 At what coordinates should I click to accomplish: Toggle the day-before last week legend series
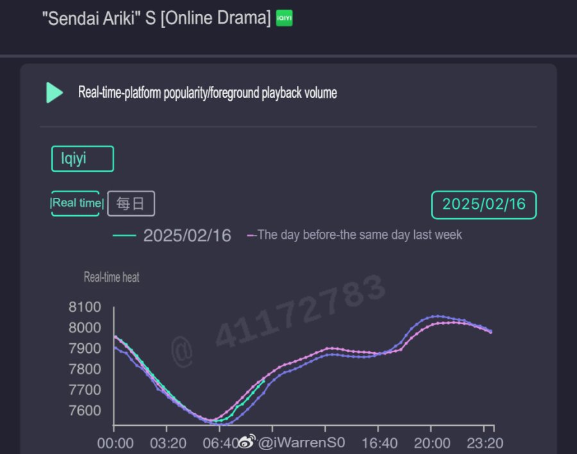[x=359, y=235]
